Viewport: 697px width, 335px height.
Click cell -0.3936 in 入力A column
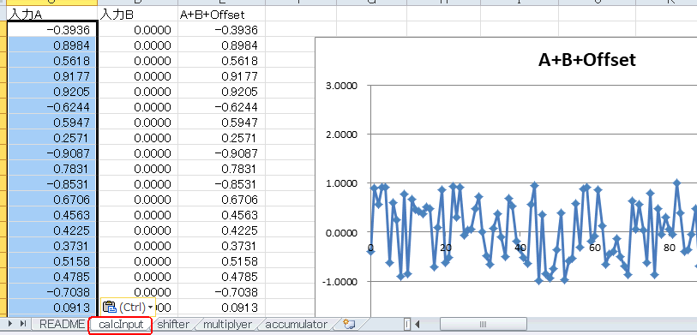click(x=52, y=30)
